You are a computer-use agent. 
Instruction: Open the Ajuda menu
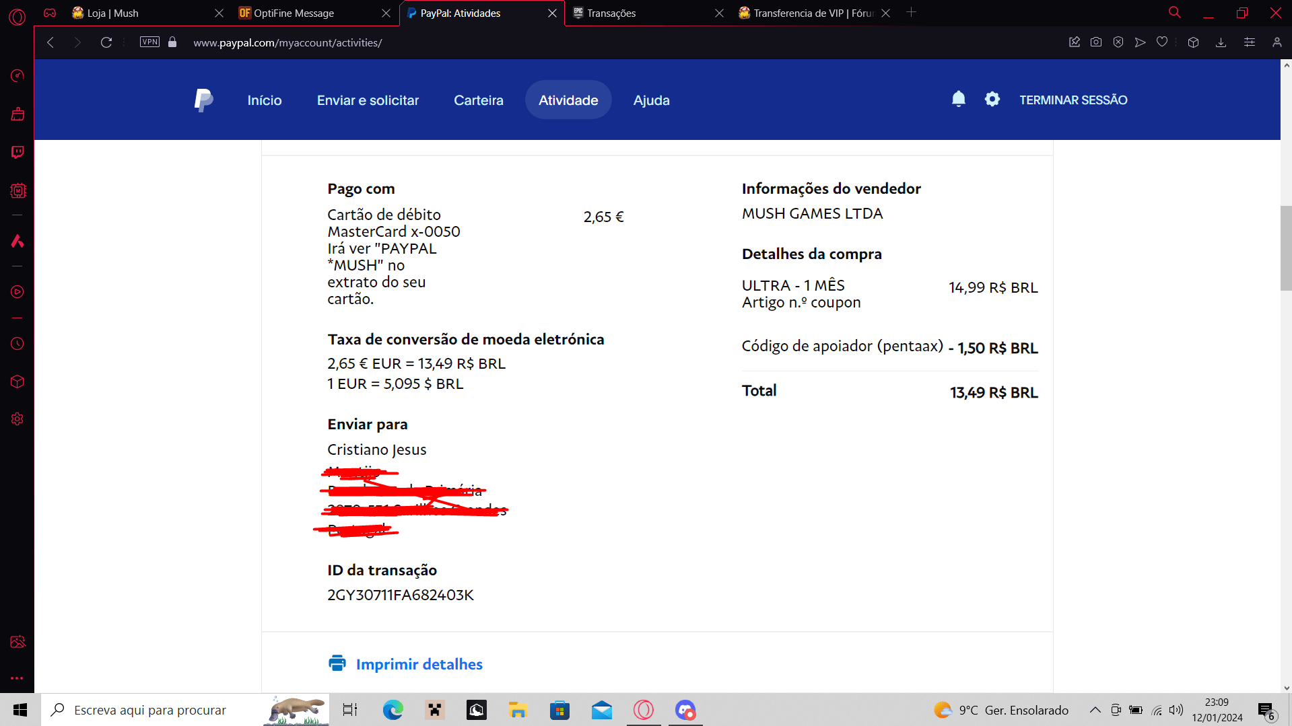(x=652, y=100)
